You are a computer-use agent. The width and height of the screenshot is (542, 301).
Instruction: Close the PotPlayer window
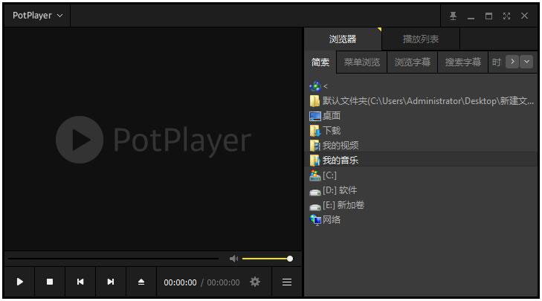pos(524,16)
